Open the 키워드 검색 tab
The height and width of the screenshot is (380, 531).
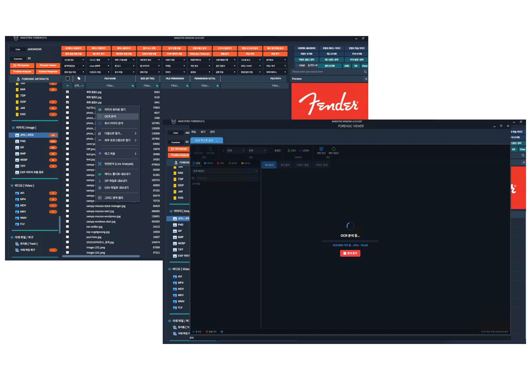pyautogui.click(x=321, y=165)
